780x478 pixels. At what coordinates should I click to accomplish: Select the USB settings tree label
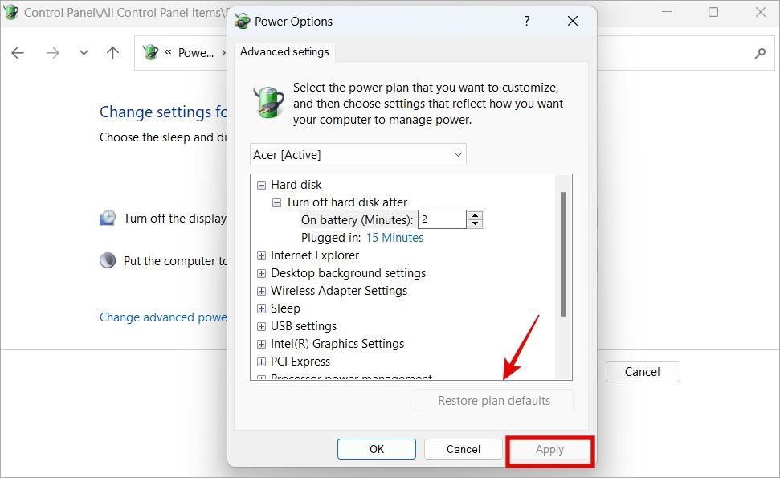pyautogui.click(x=304, y=326)
